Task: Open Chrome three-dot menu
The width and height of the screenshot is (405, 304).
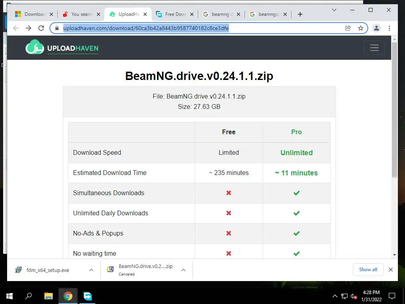Action: (389, 28)
